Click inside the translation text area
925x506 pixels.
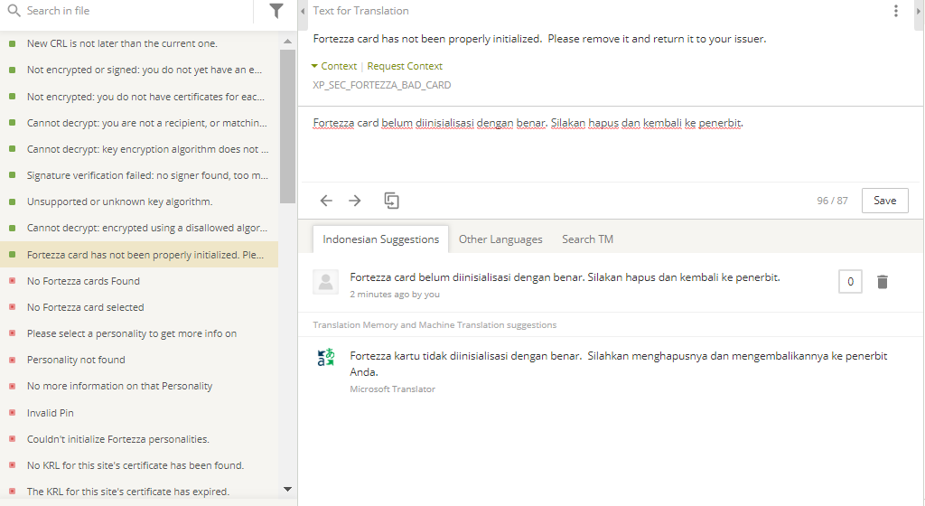click(611, 145)
